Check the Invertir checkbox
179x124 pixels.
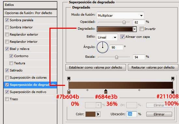click(x=142, y=29)
